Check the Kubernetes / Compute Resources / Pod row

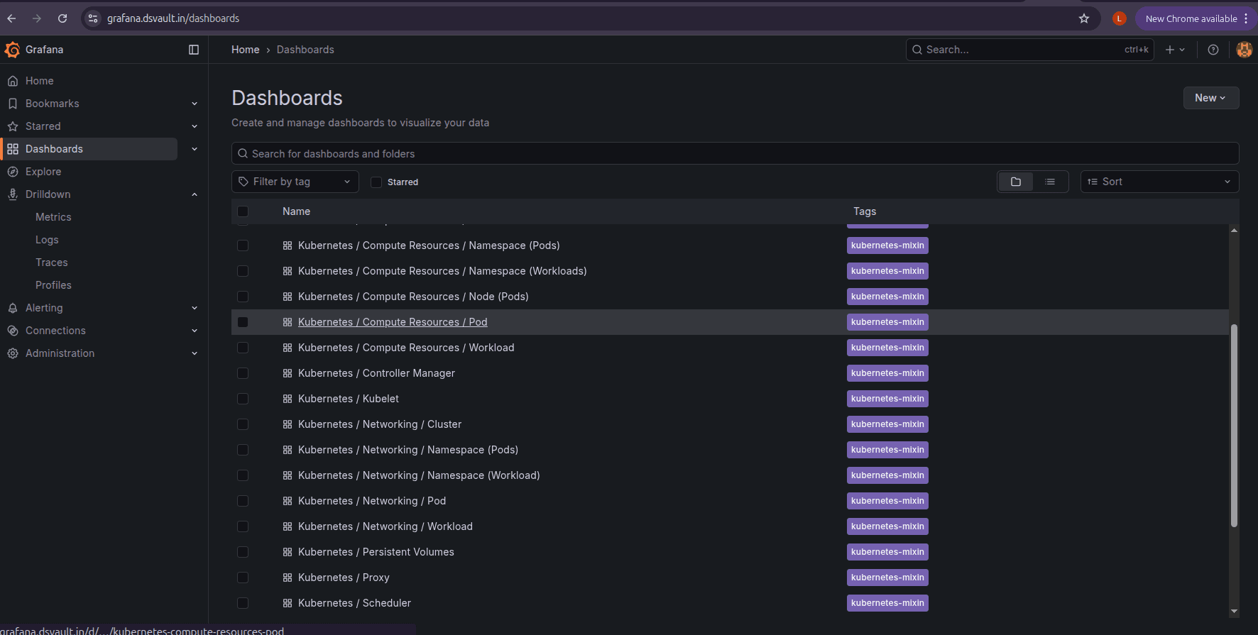click(x=243, y=322)
